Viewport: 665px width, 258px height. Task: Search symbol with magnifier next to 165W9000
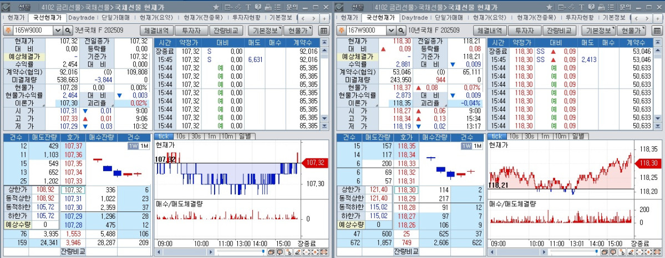[x=68, y=30]
